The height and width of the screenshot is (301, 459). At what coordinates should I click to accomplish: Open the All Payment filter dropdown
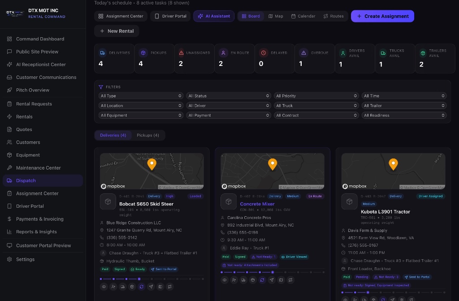[x=229, y=115]
